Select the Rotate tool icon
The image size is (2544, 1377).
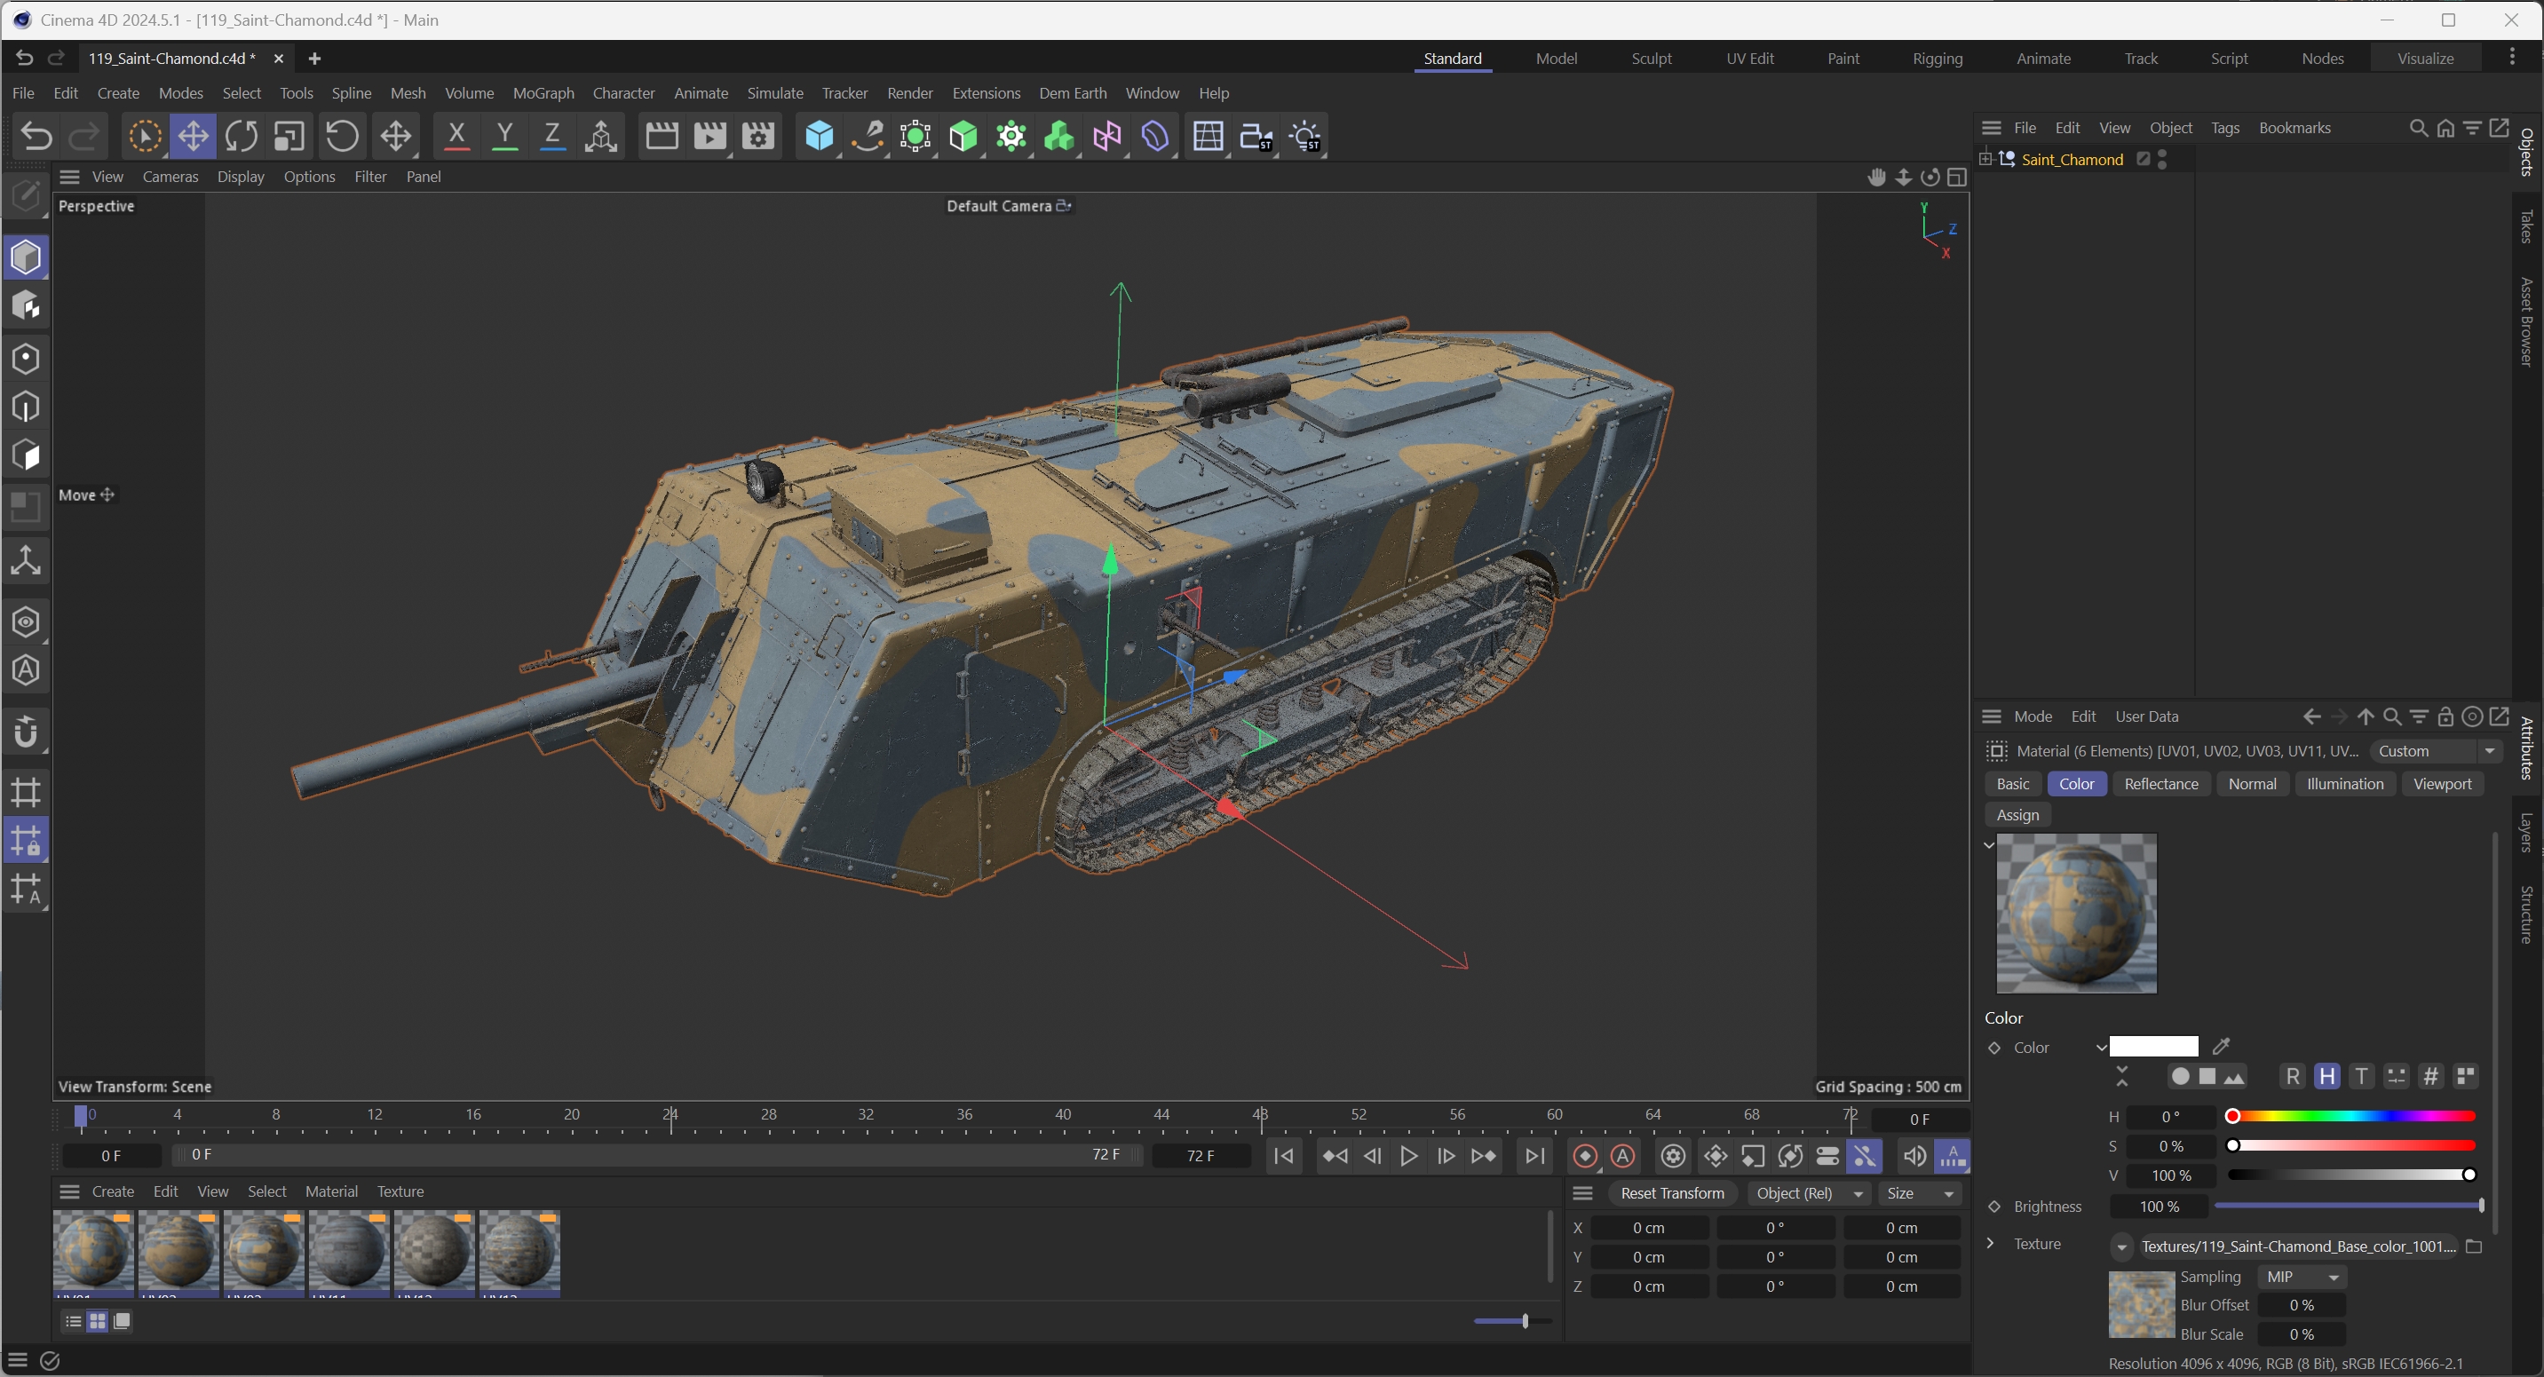[241, 136]
